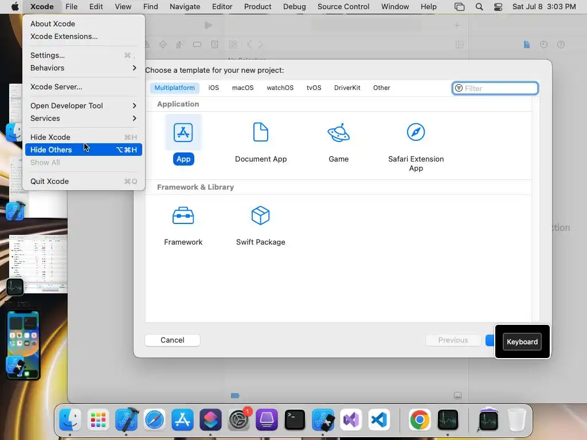
Task: Go back with the editor back arrow
Action: 249,45
